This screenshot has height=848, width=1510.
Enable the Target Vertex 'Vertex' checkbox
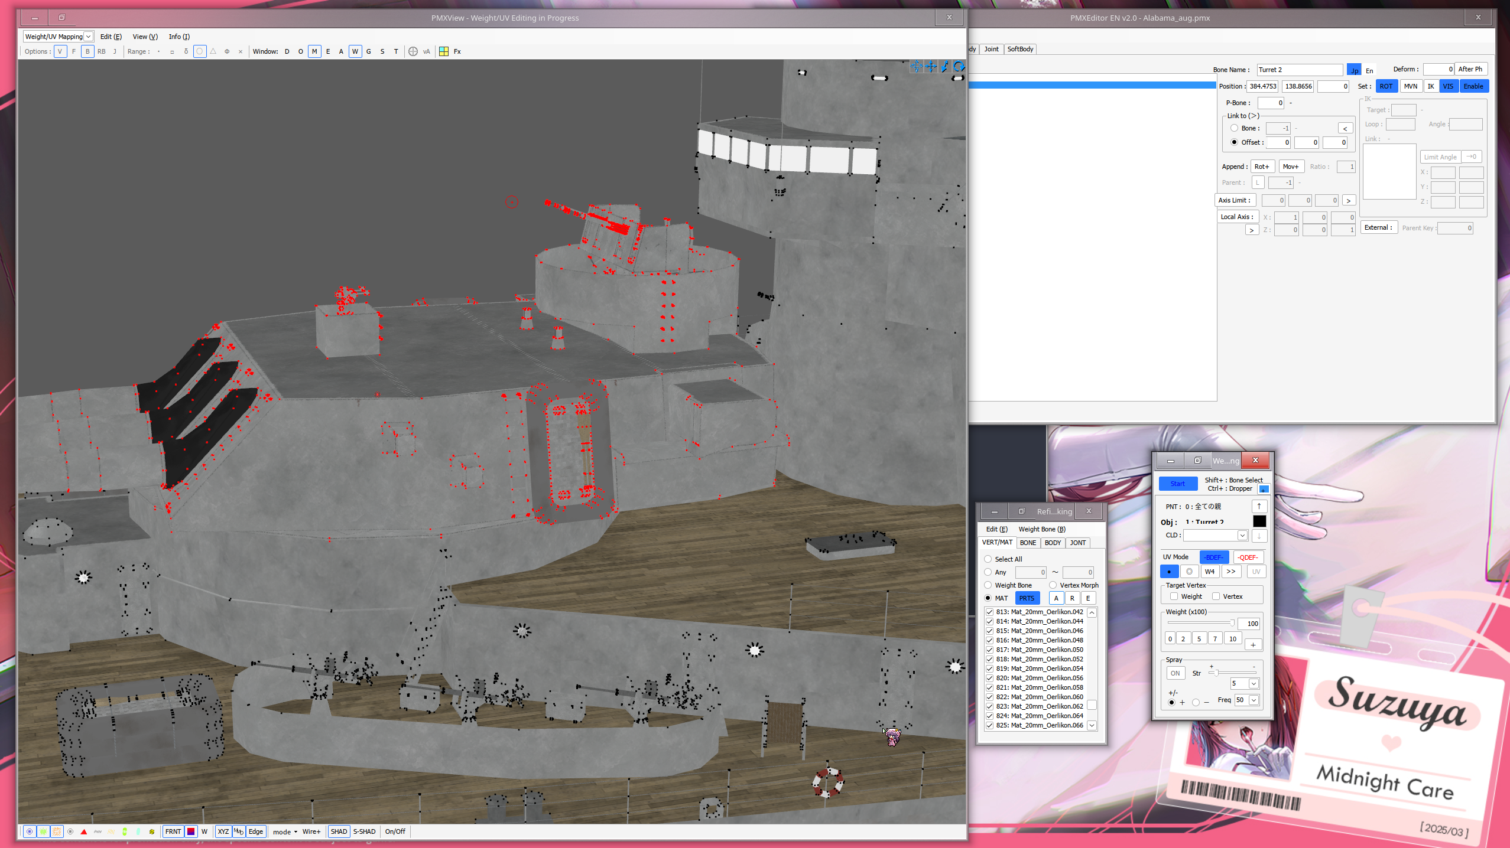coord(1216,596)
